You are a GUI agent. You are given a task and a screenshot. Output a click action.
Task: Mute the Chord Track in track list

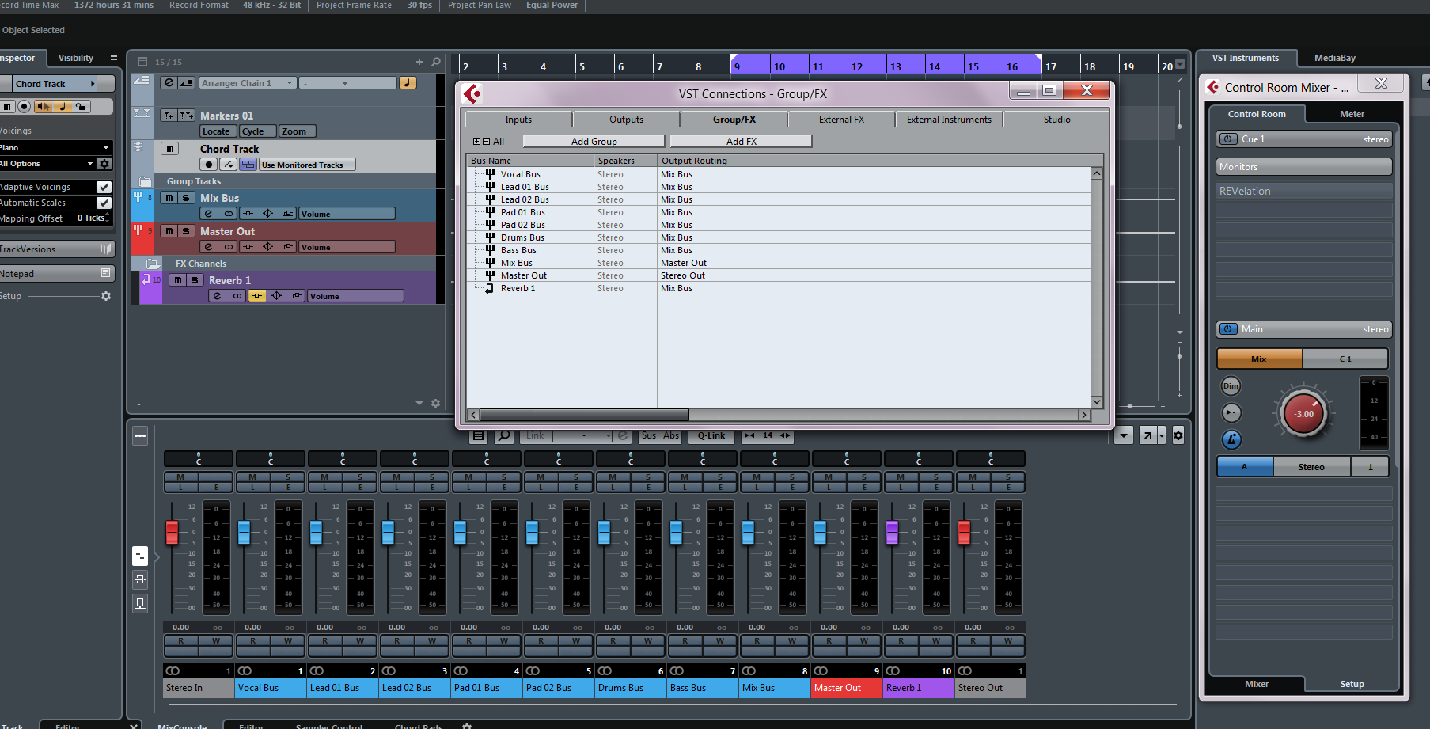pyautogui.click(x=169, y=149)
